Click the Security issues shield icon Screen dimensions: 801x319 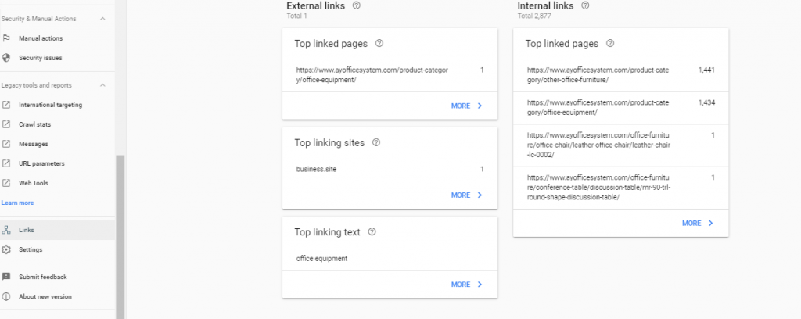pos(6,58)
